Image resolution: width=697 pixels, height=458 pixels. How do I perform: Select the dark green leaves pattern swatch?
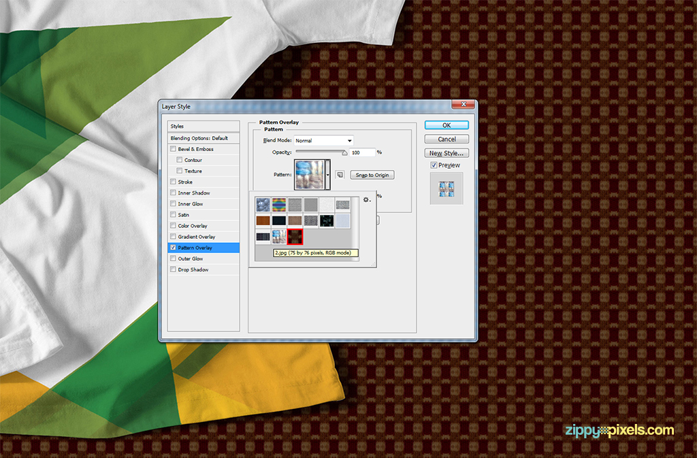327,220
